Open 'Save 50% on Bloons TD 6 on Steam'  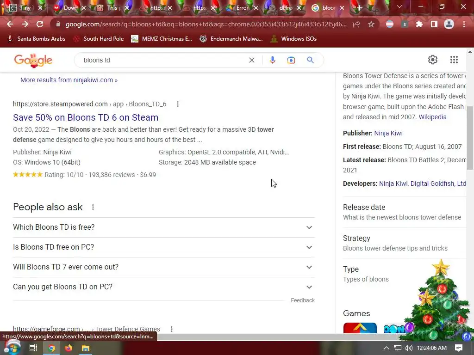pyautogui.click(x=86, y=117)
